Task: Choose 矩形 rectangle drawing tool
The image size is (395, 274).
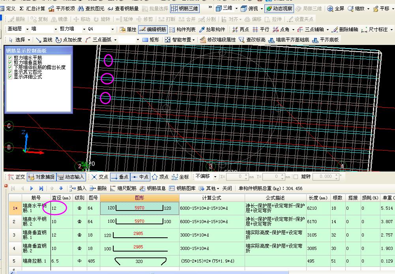Action: pos(151,40)
